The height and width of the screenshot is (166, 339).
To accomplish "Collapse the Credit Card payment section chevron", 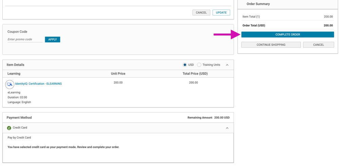I will tap(227, 128).
